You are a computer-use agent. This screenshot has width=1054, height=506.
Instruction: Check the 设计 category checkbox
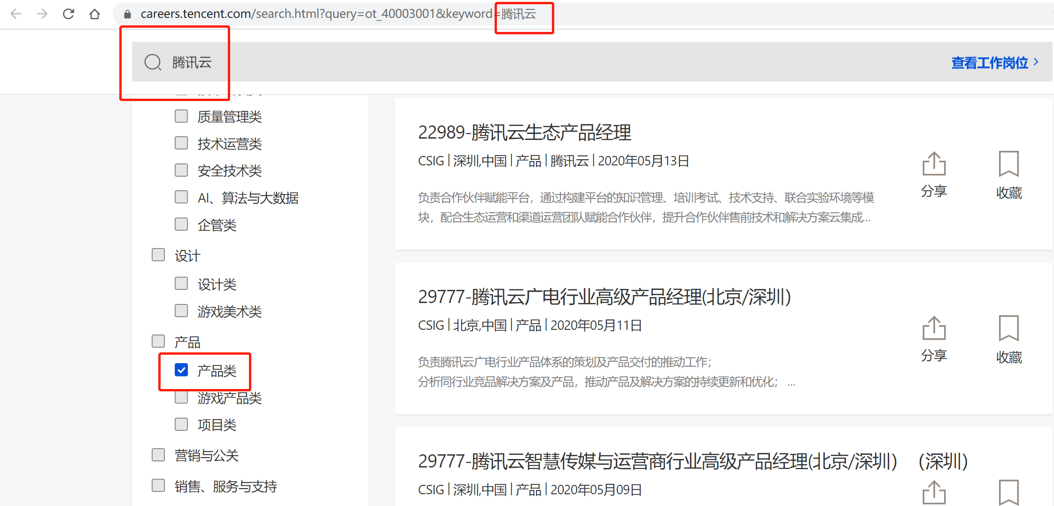158,255
